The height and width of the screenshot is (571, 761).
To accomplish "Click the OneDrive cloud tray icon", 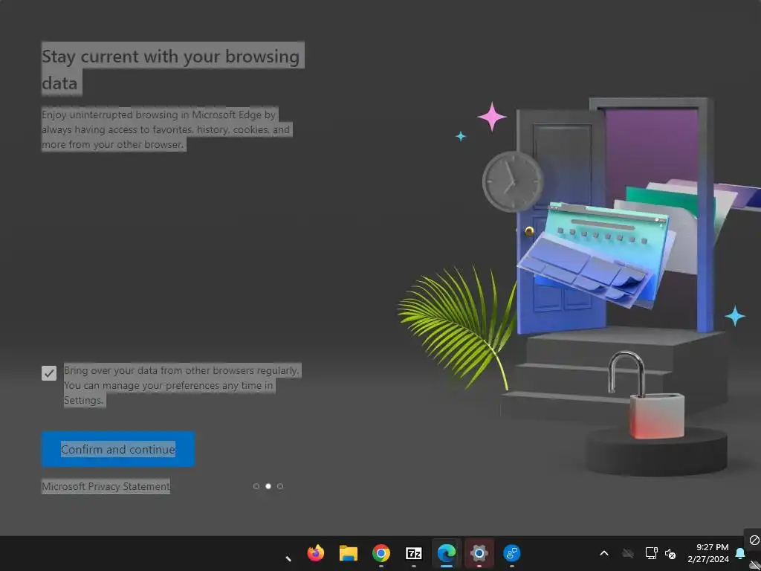I will [x=628, y=553].
